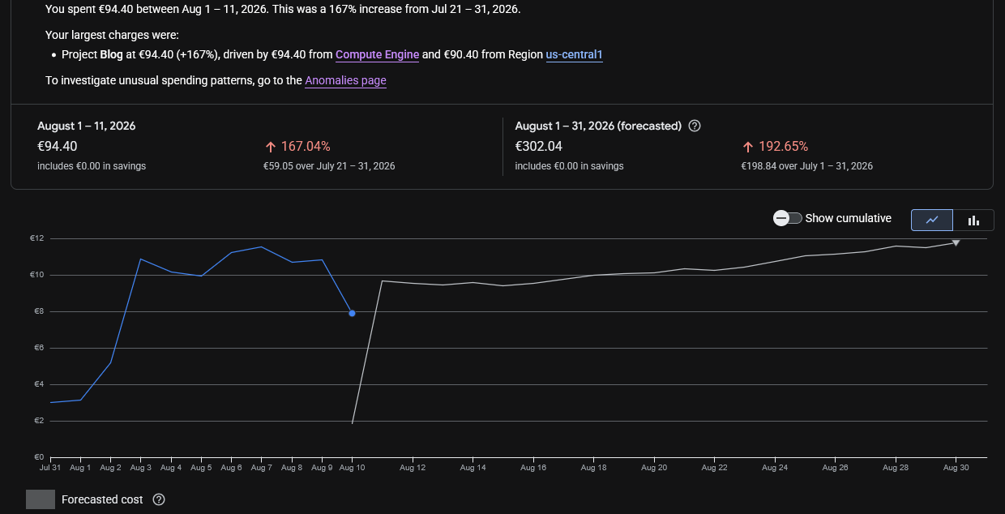
Task: Click the red arrow beside 192.65%
Action: 748,147
